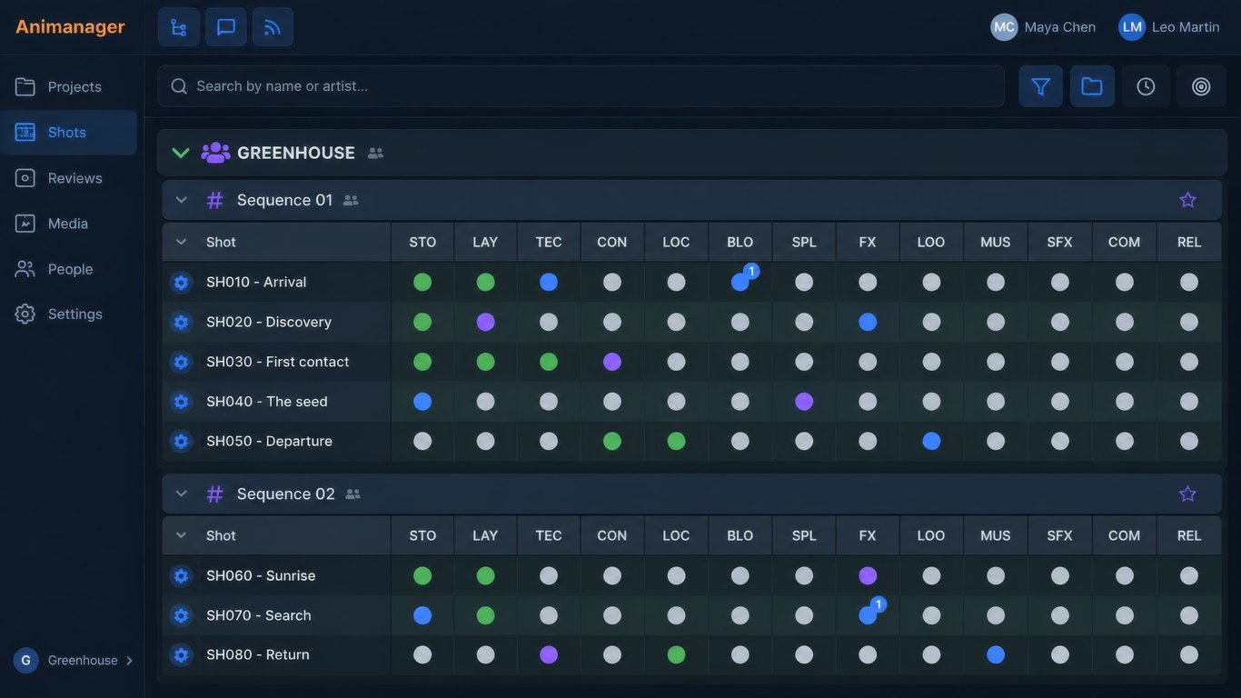Click SH080 Return blue MUS status dot

(996, 655)
